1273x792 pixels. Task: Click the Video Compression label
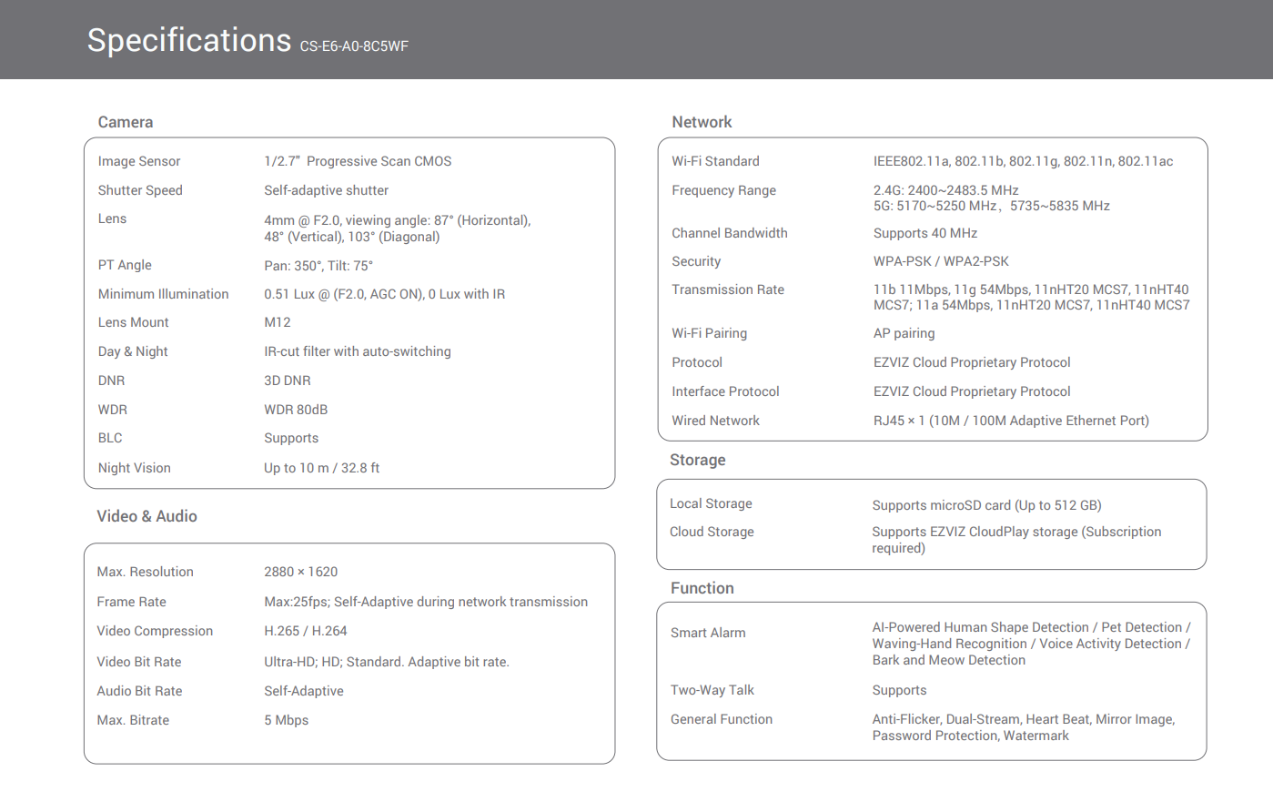point(155,631)
